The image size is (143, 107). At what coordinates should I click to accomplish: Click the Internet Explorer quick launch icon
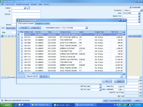click(16, 105)
